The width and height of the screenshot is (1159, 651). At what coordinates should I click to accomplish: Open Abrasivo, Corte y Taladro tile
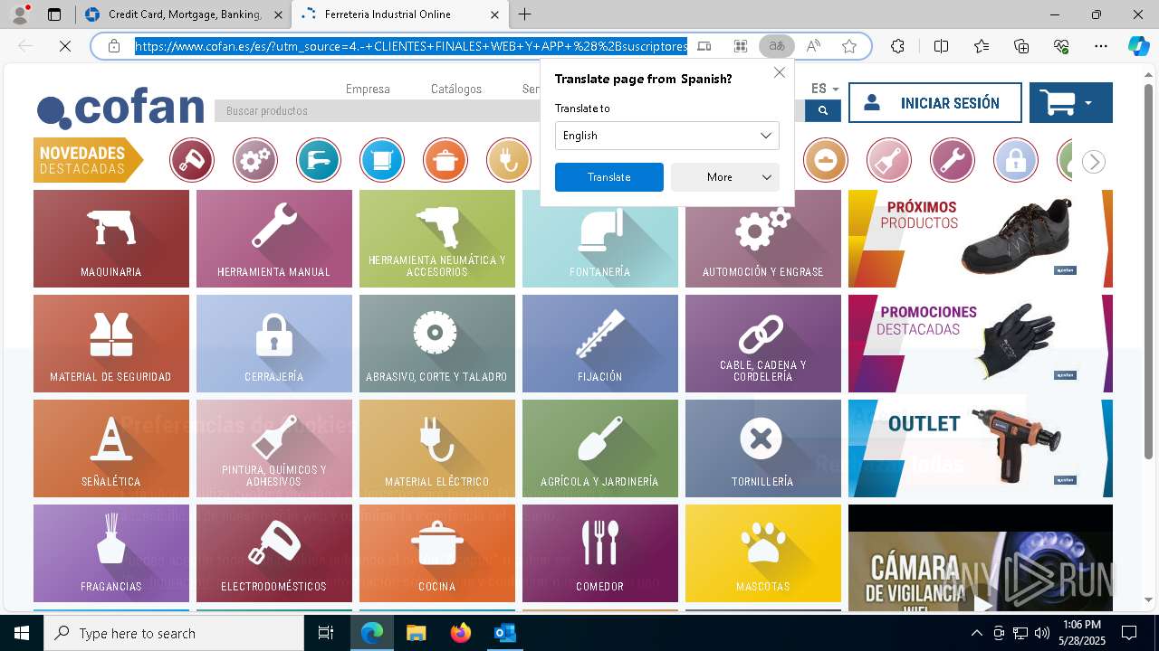(437, 344)
